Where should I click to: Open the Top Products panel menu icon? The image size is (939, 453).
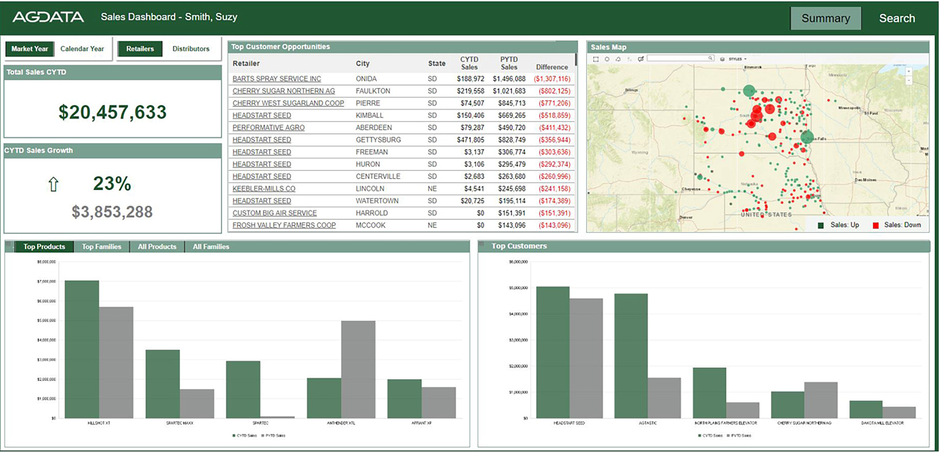(8, 244)
